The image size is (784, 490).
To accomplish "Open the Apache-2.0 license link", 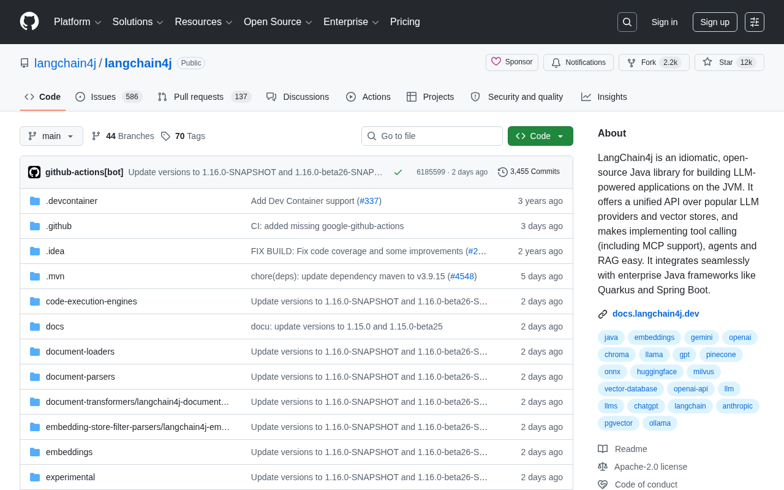I will tap(650, 467).
